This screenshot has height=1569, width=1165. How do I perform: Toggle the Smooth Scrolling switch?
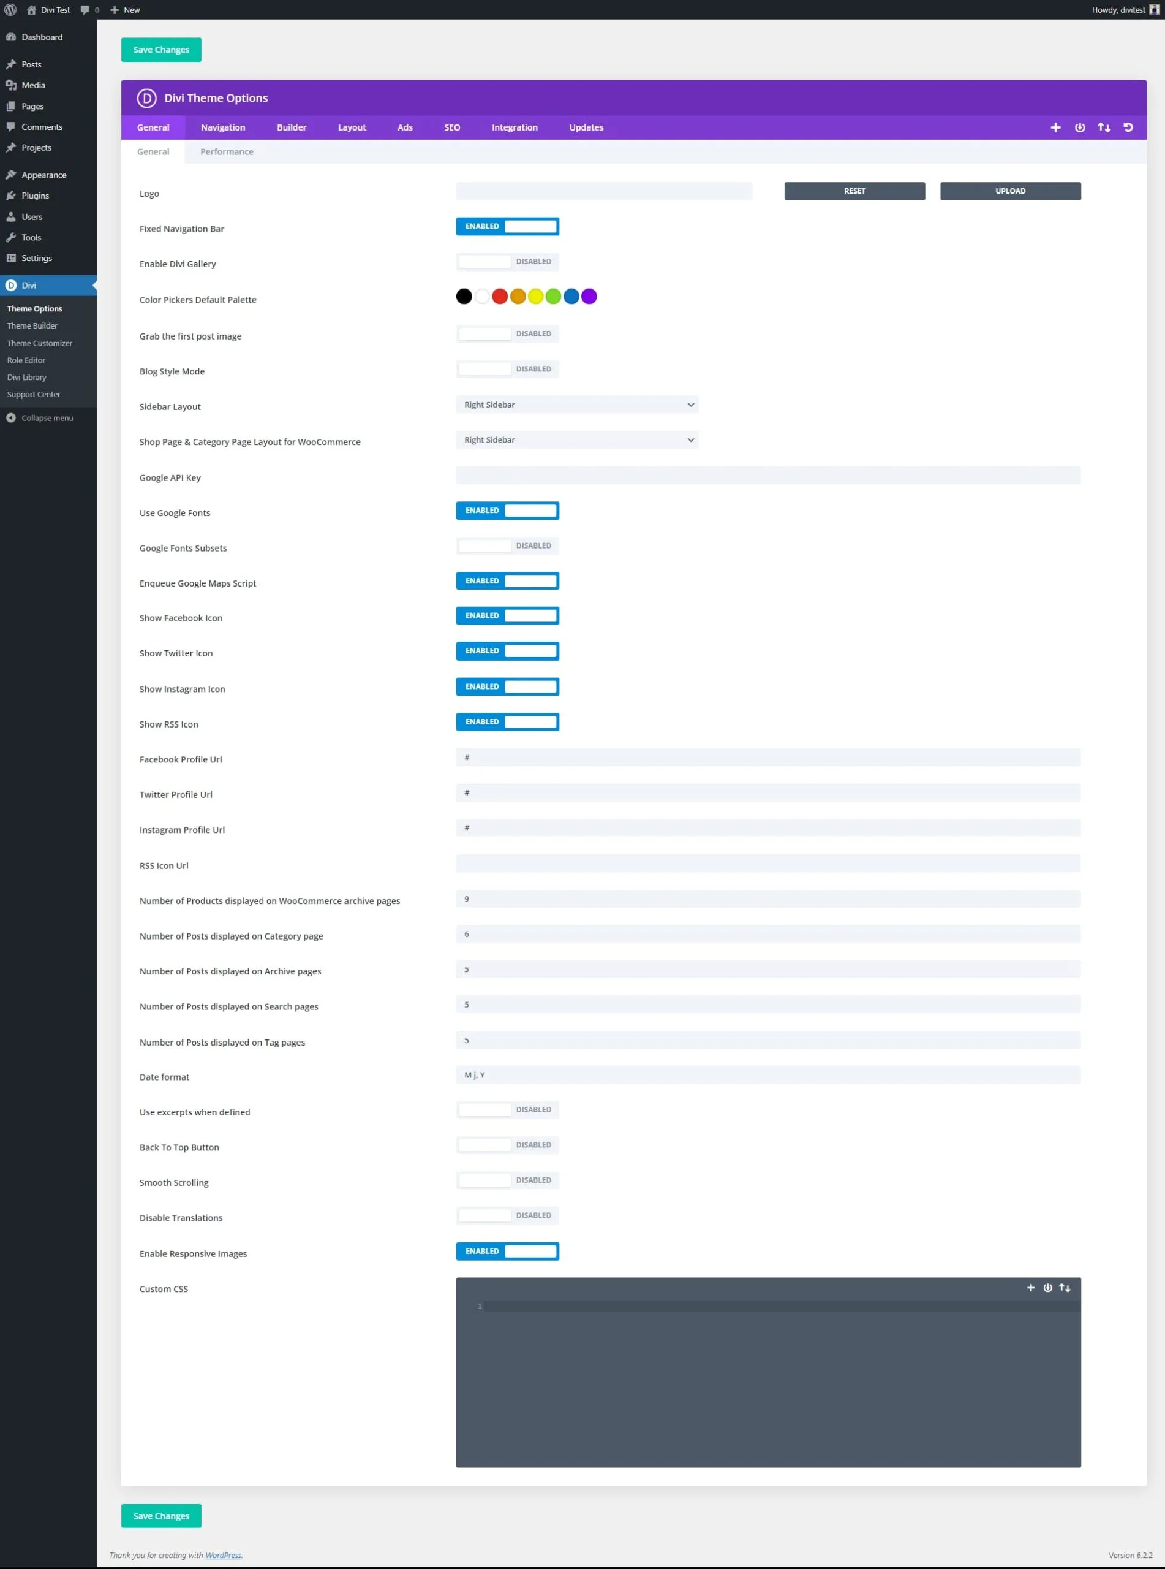pos(508,1180)
